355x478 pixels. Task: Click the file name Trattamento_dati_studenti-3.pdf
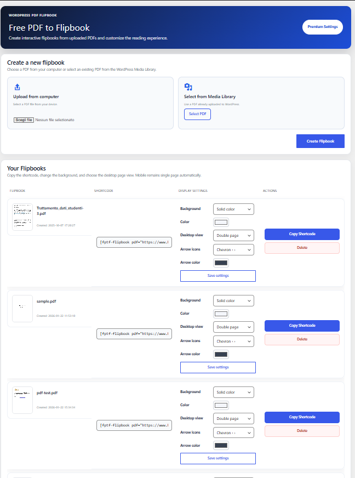coord(60,210)
